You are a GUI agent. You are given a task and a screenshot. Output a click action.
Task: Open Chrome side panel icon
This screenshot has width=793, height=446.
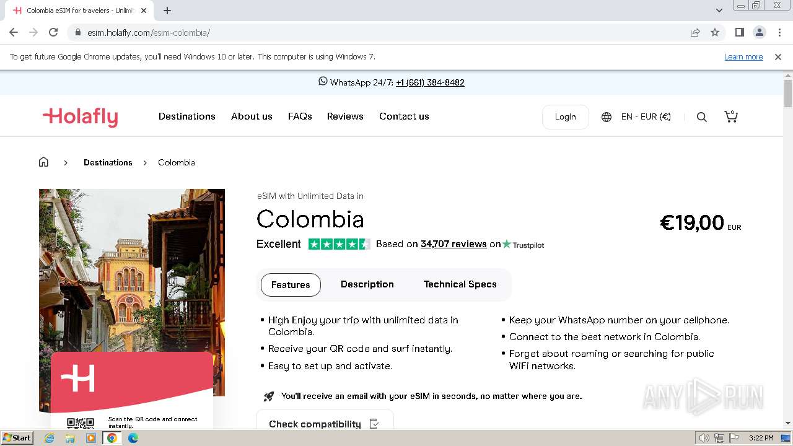click(x=739, y=32)
